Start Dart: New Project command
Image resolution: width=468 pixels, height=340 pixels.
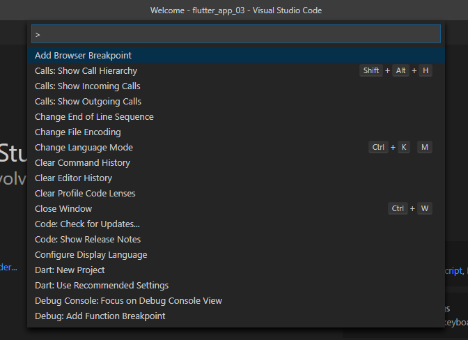point(236,270)
